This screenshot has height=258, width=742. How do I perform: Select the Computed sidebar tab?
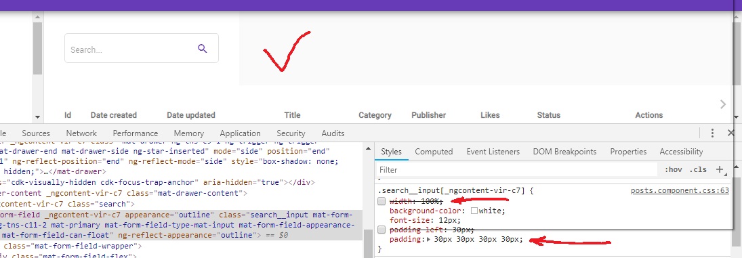(434, 152)
